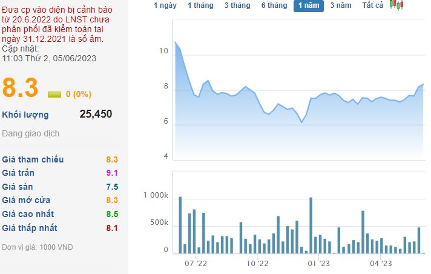Click the '500k' volume axis label

click(x=159, y=222)
